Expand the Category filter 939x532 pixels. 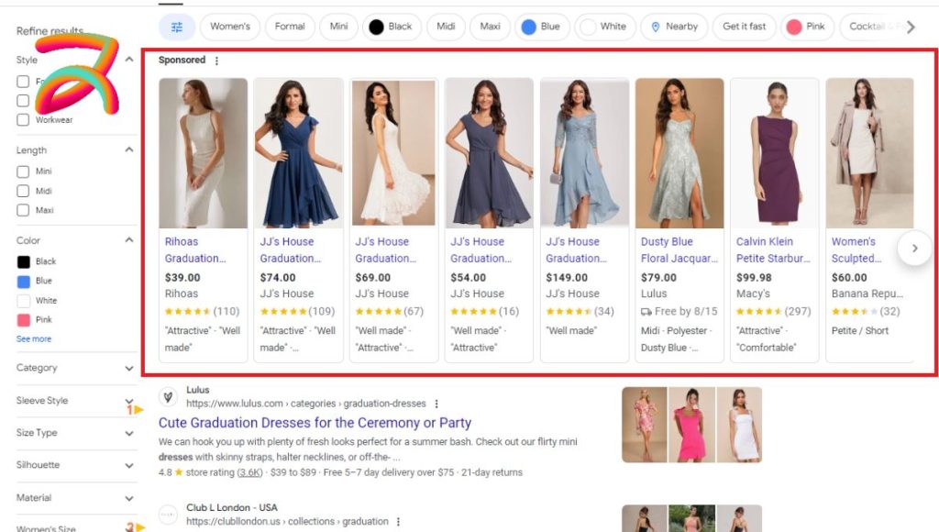(128, 368)
